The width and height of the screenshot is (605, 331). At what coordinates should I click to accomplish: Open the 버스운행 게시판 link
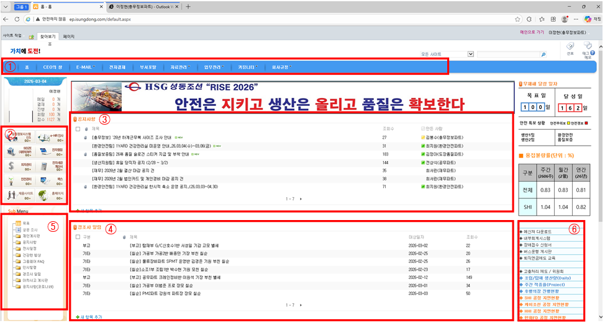coord(537,251)
